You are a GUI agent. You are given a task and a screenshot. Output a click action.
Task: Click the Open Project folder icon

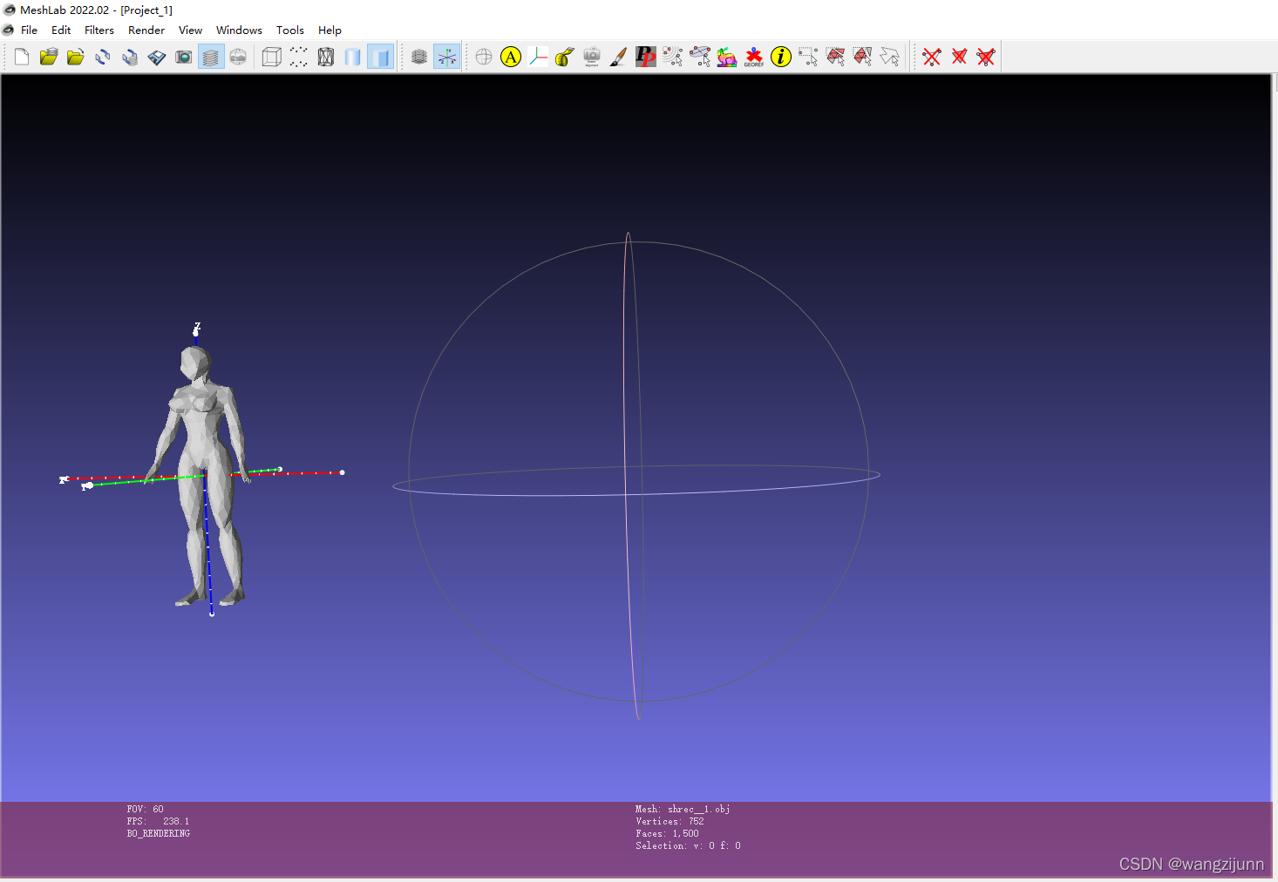pyautogui.click(x=49, y=57)
